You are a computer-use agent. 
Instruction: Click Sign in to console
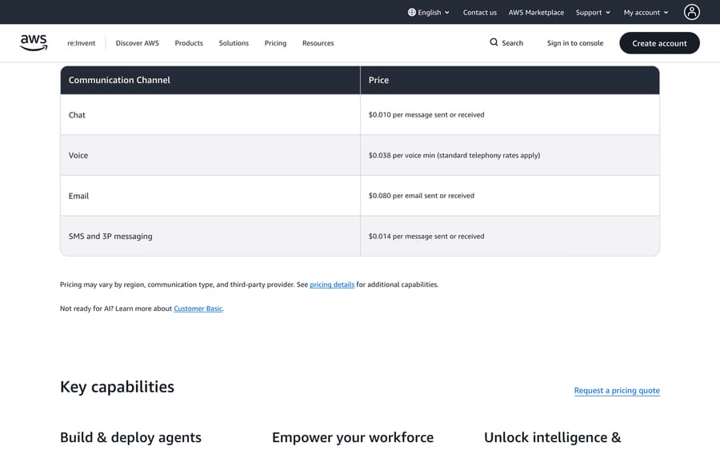[575, 43]
